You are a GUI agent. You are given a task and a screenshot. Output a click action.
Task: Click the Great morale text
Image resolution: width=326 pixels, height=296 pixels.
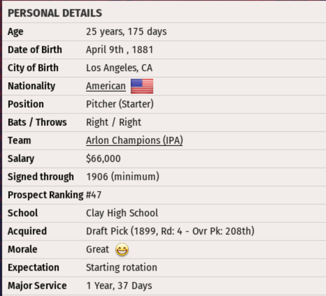click(x=98, y=249)
